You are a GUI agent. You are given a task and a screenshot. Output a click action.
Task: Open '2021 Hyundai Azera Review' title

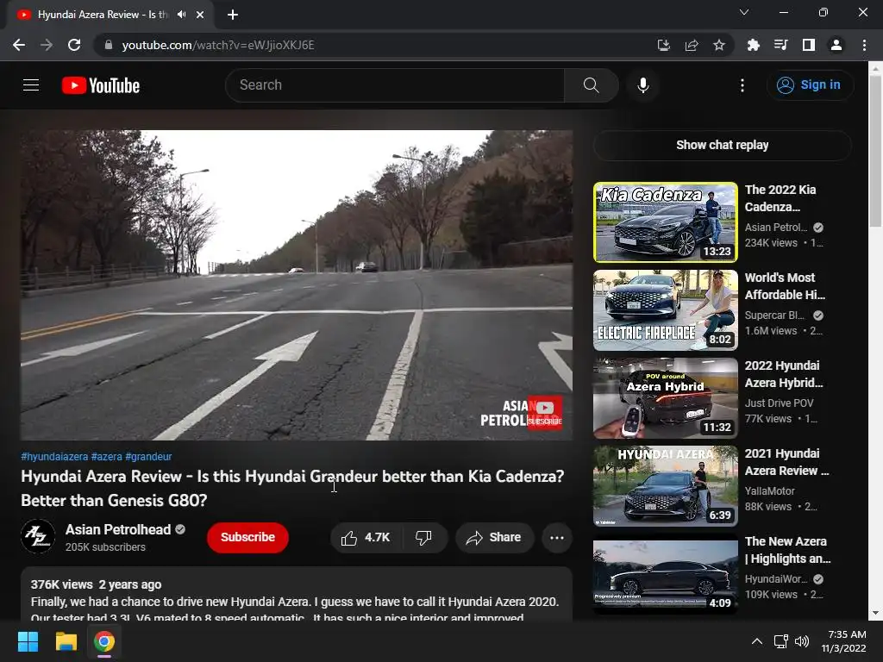[x=786, y=462]
